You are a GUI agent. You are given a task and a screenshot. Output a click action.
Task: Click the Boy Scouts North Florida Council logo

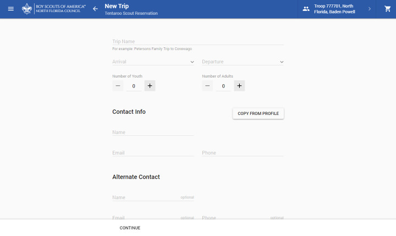coord(54,9)
